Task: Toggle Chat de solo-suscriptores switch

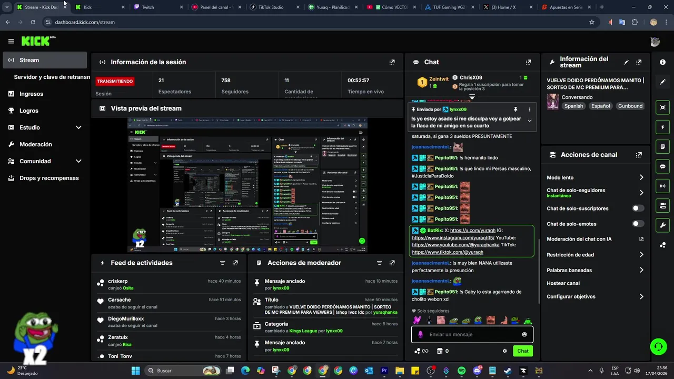Action: tap(638, 208)
